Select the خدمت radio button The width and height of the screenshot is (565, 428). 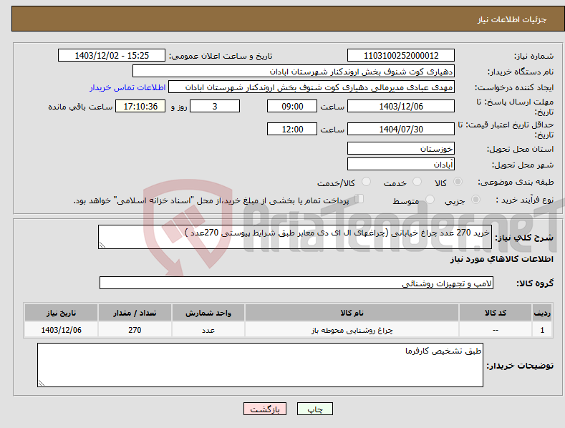pyautogui.click(x=417, y=182)
